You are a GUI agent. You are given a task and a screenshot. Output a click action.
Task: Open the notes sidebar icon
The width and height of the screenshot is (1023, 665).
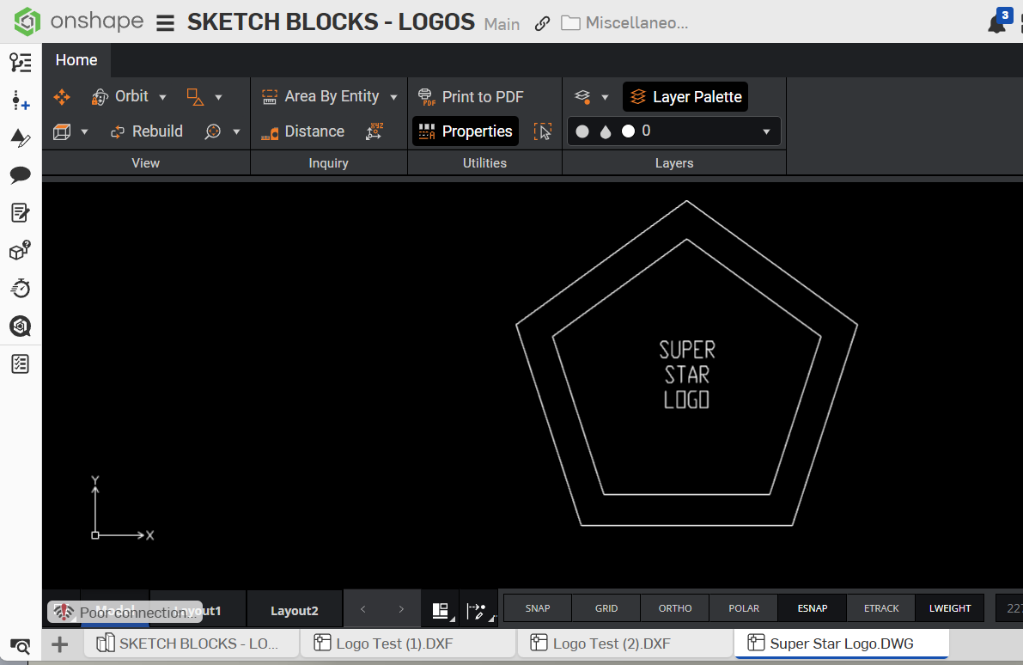[21, 213]
